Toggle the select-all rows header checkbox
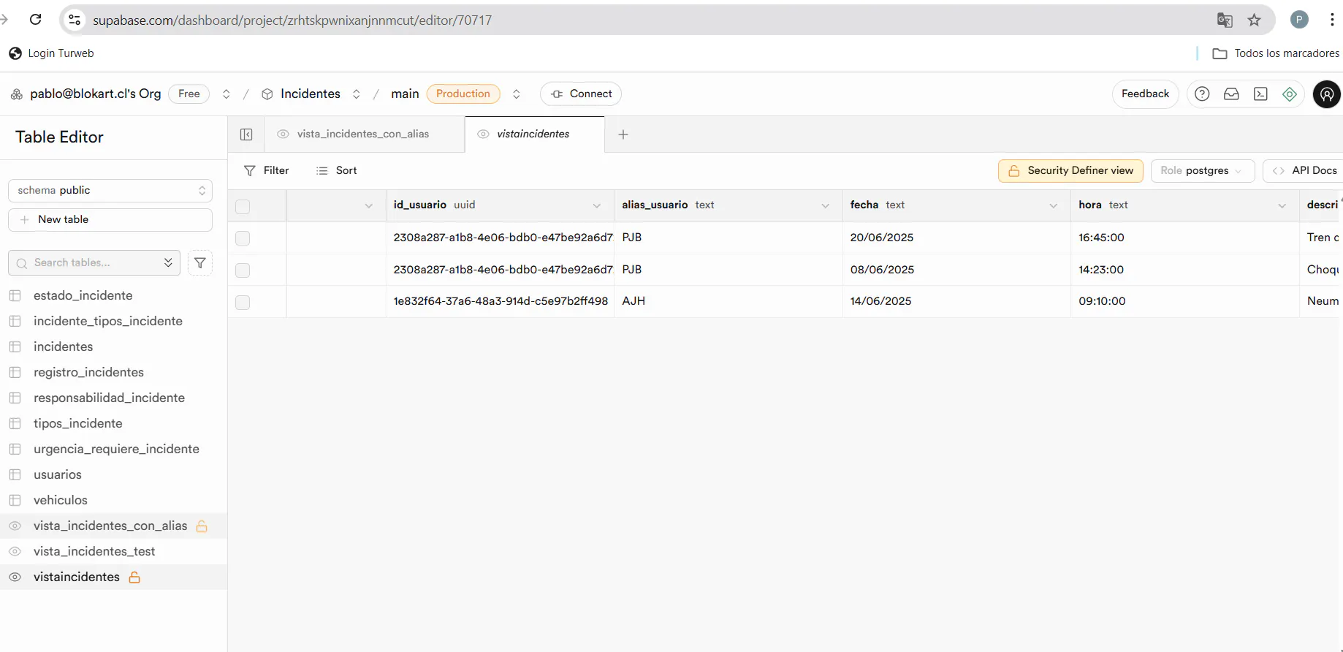Screen dimensions: 1343x652 coord(243,207)
